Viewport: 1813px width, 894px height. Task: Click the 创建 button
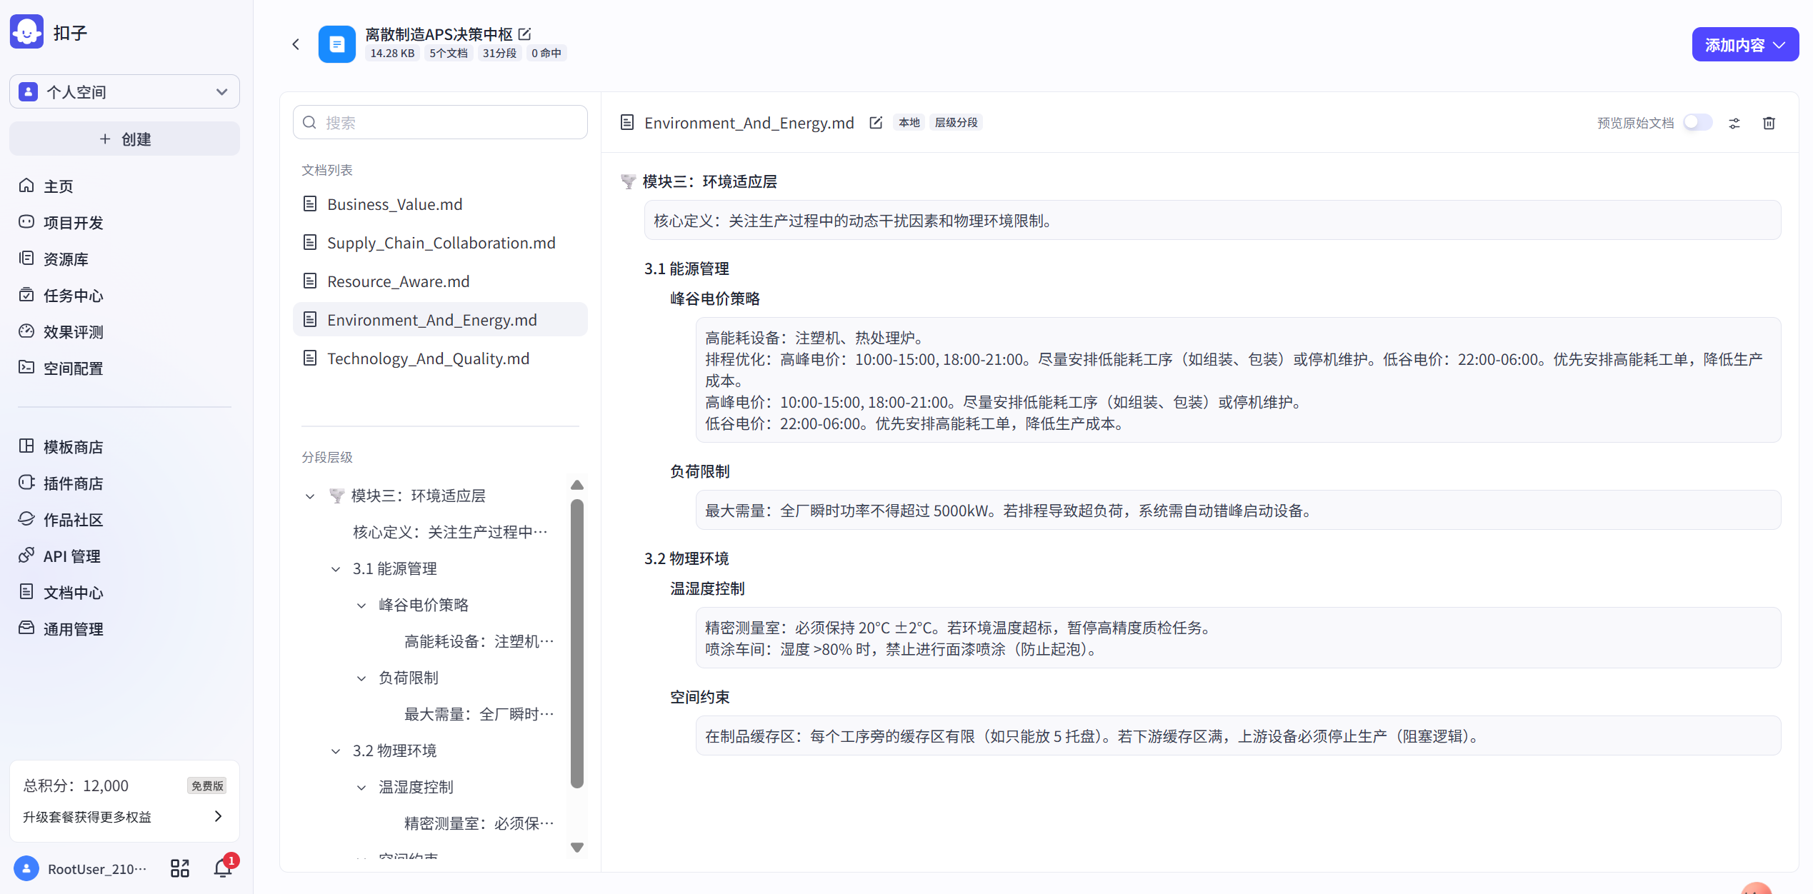click(124, 139)
